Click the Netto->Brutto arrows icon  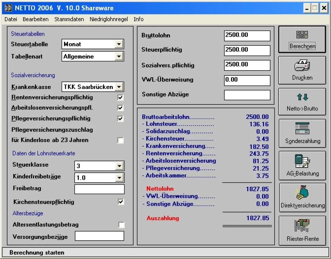tap(302, 97)
